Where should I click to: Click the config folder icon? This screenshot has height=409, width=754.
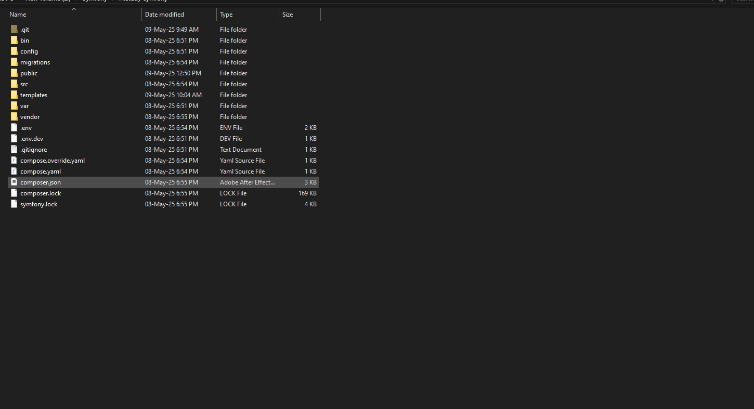(14, 51)
